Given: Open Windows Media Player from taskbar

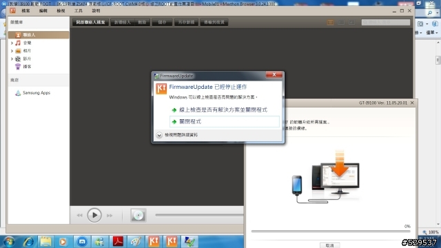Looking at the screenshot, I should (x=63, y=242).
